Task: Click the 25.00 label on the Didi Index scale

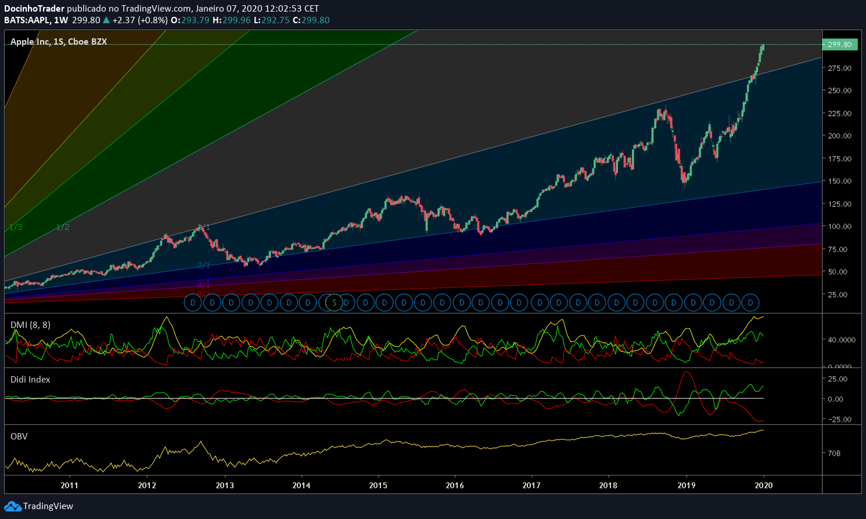Action: [x=838, y=379]
